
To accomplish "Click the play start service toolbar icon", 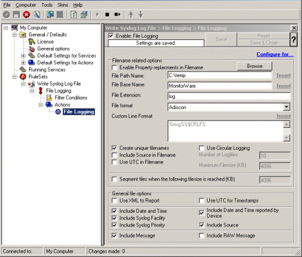I will point(97,15).
